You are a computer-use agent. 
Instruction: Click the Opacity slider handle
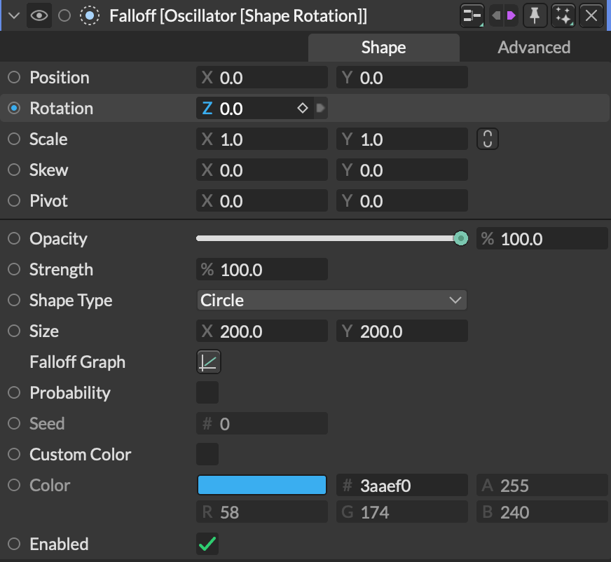pos(460,239)
